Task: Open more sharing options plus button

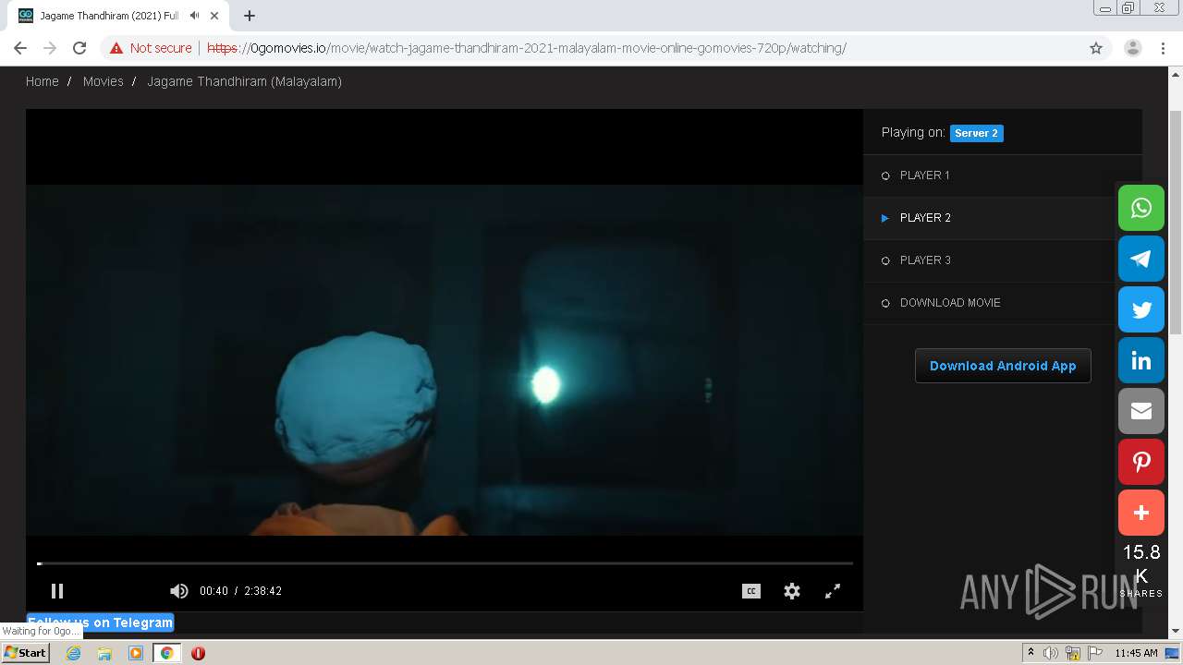Action: [1141, 513]
